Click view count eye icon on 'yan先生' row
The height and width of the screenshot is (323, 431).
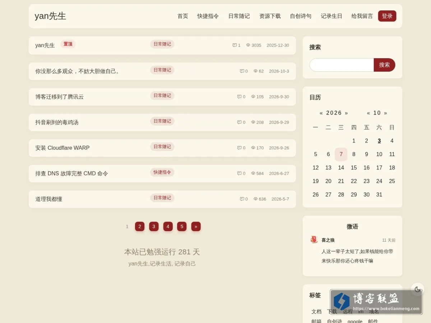coord(248,45)
